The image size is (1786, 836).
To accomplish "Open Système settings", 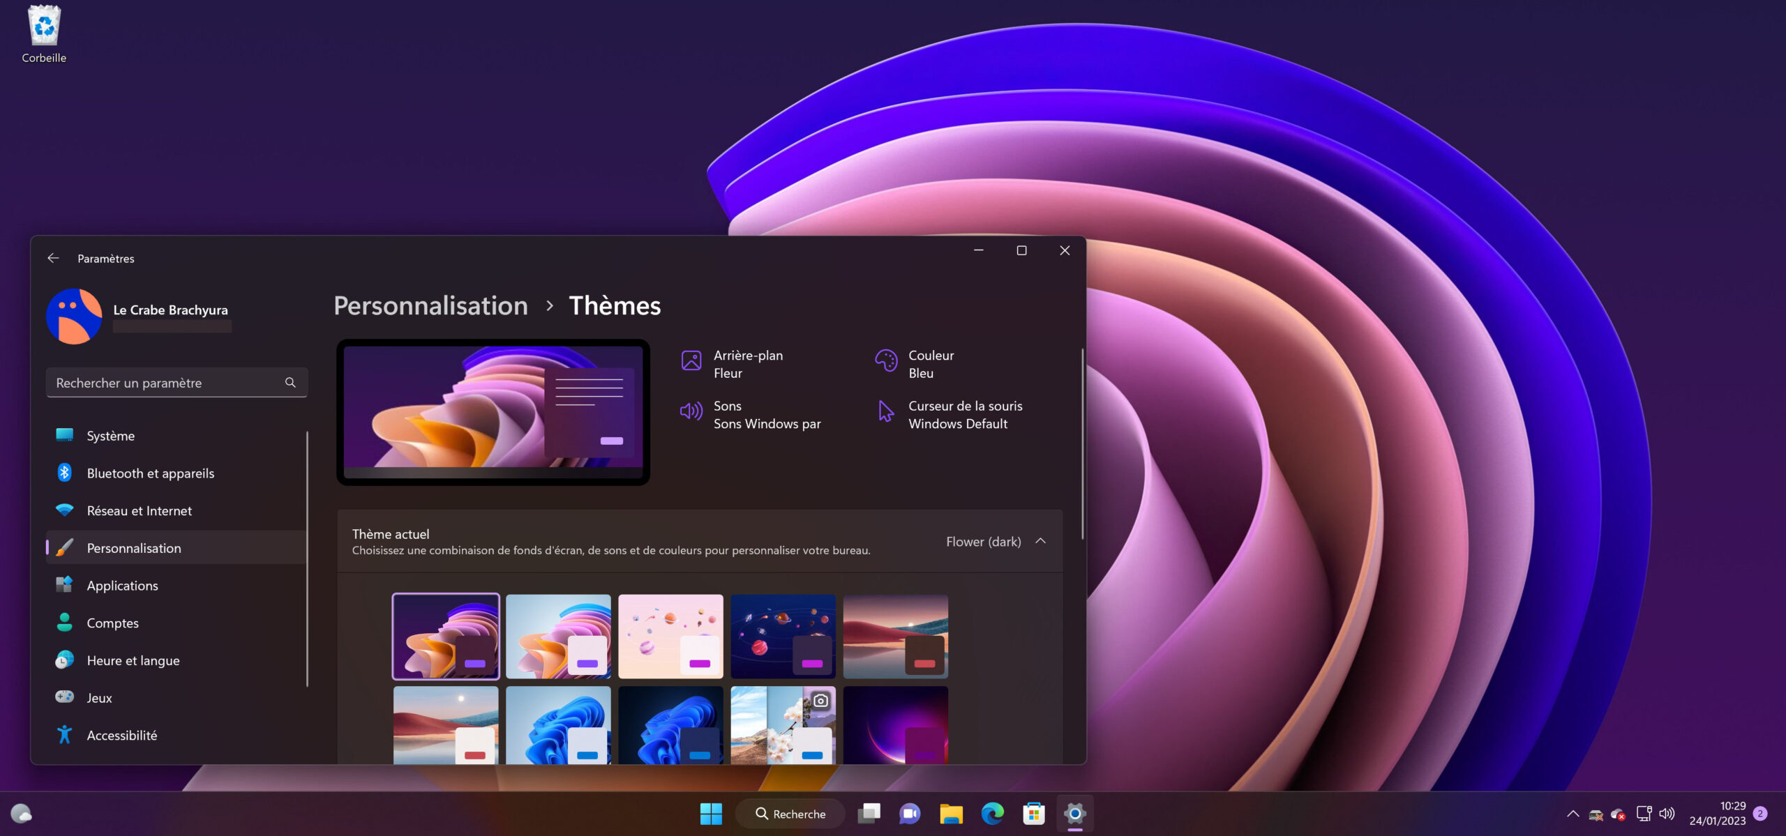I will pyautogui.click(x=177, y=436).
